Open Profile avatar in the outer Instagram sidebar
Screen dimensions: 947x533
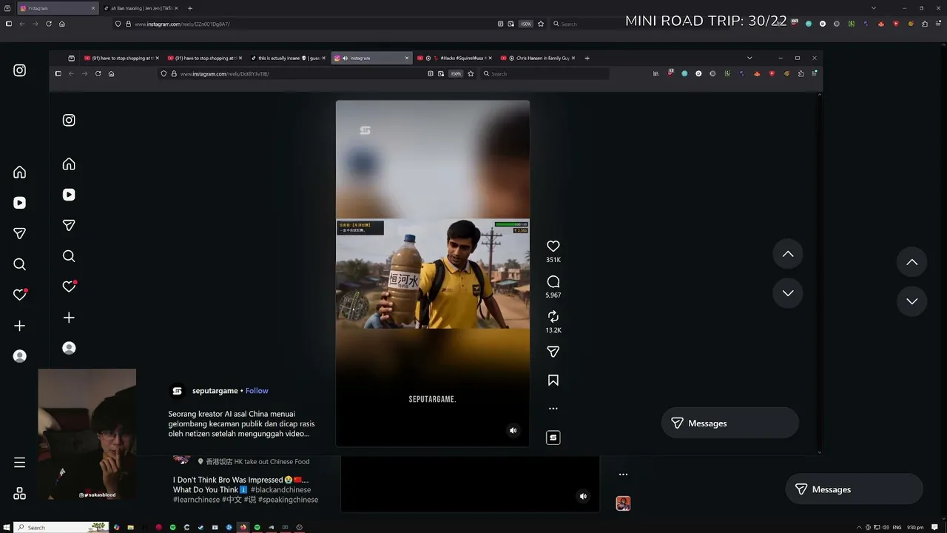click(x=20, y=356)
